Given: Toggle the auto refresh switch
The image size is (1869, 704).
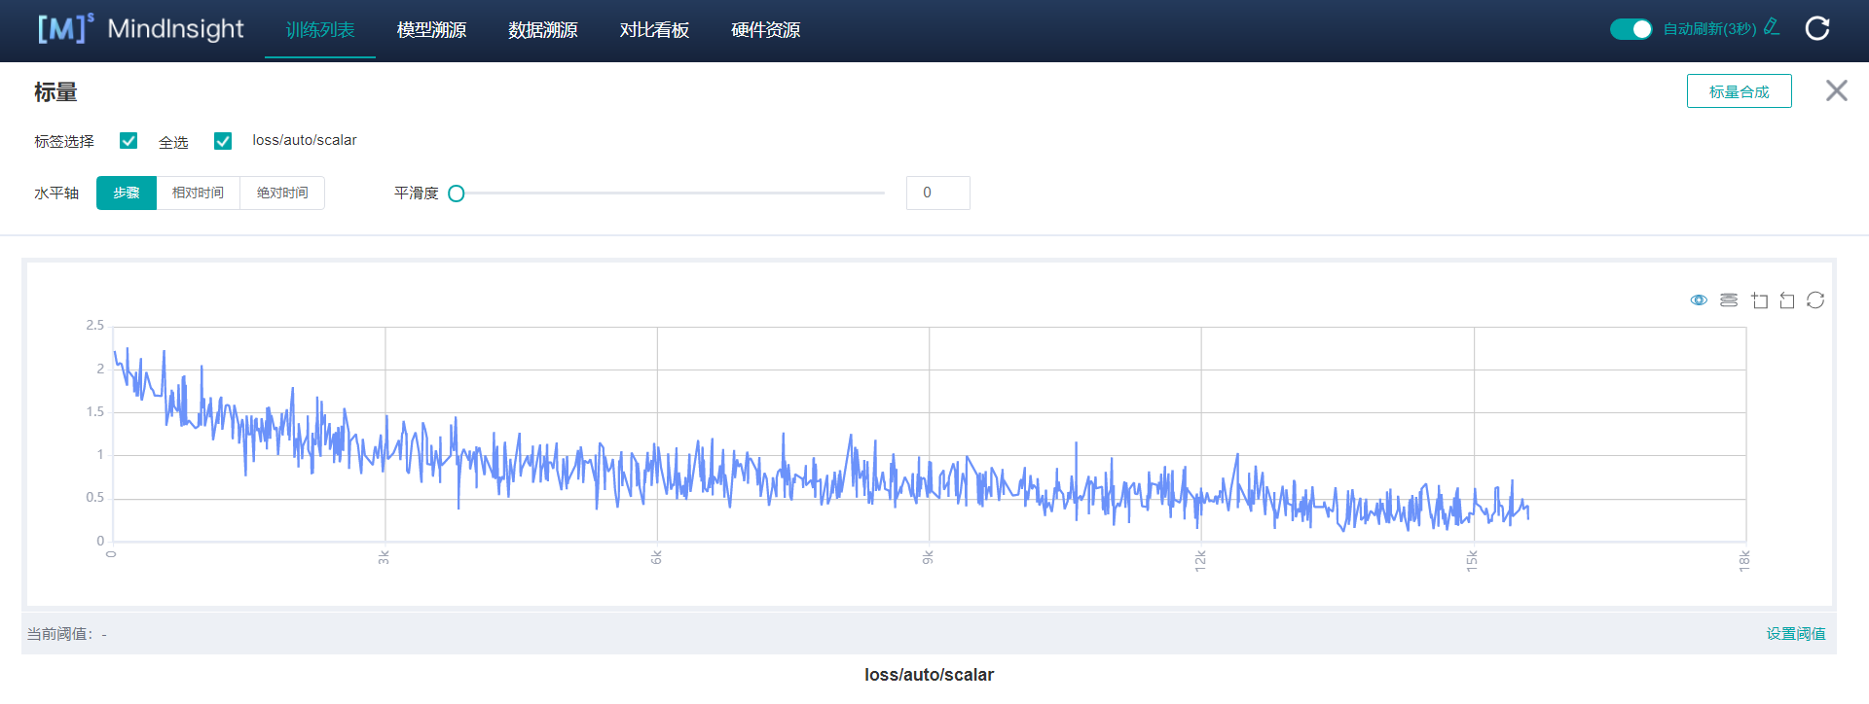Looking at the screenshot, I should click(1631, 29).
